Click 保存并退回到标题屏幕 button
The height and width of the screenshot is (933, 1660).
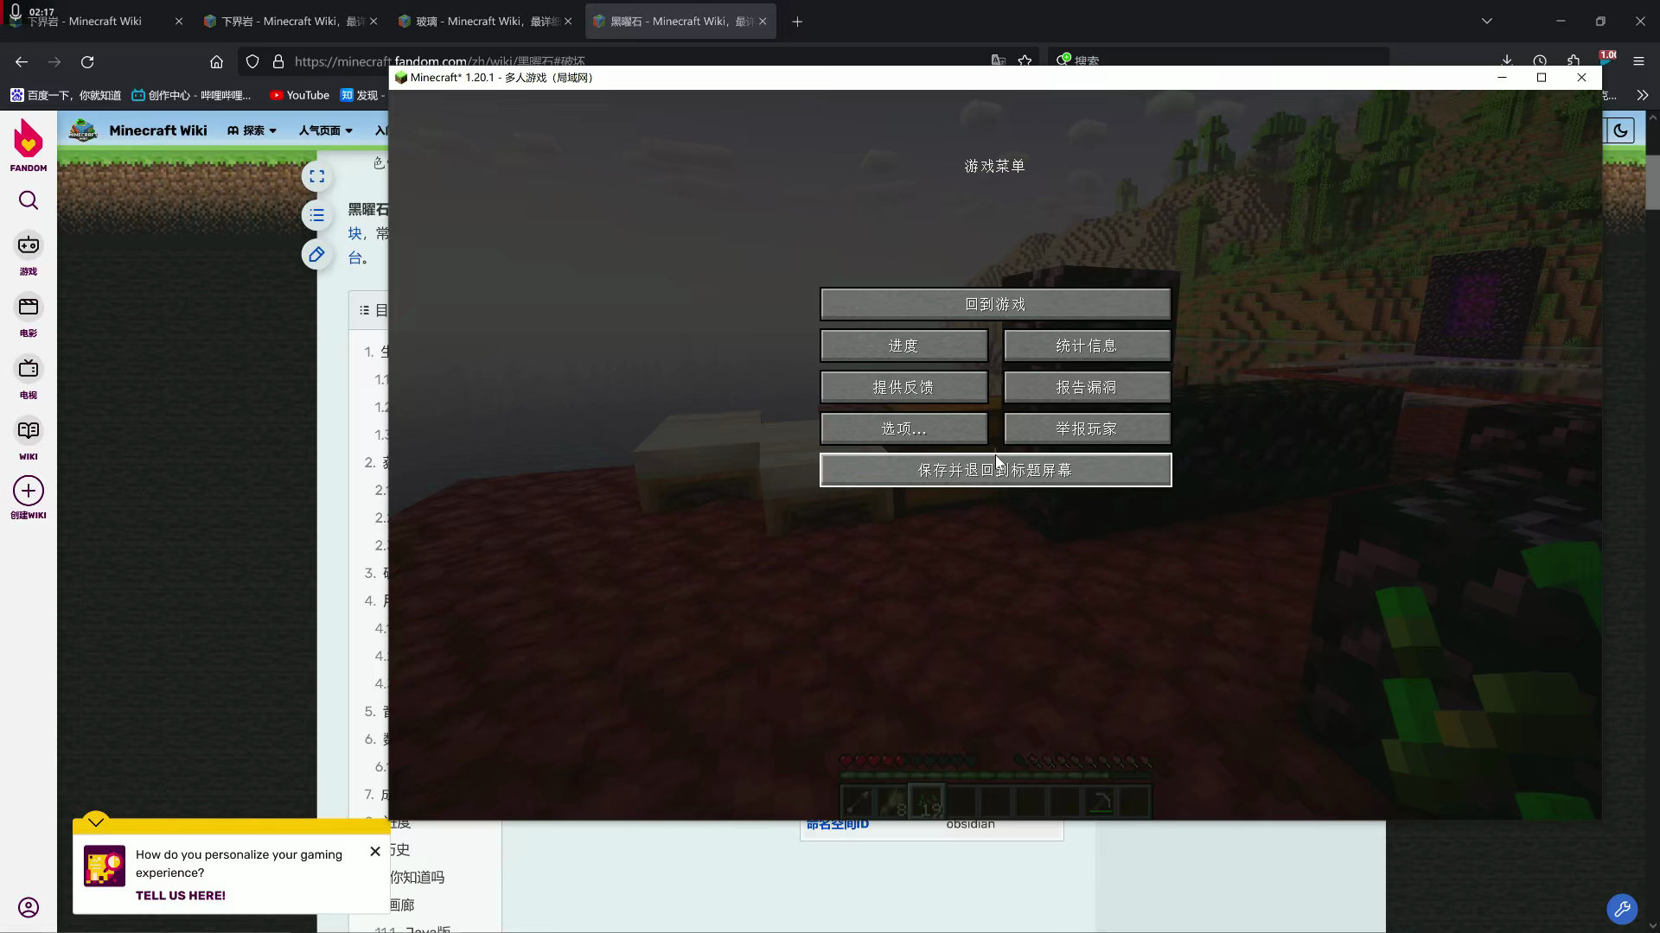pos(995,470)
